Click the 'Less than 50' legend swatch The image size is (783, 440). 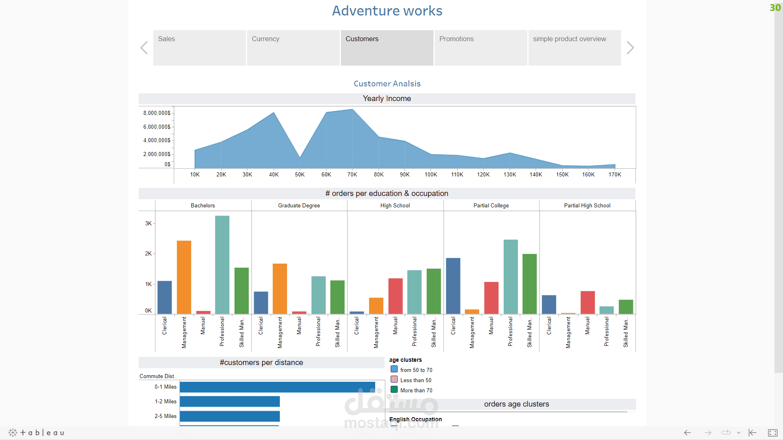(394, 380)
